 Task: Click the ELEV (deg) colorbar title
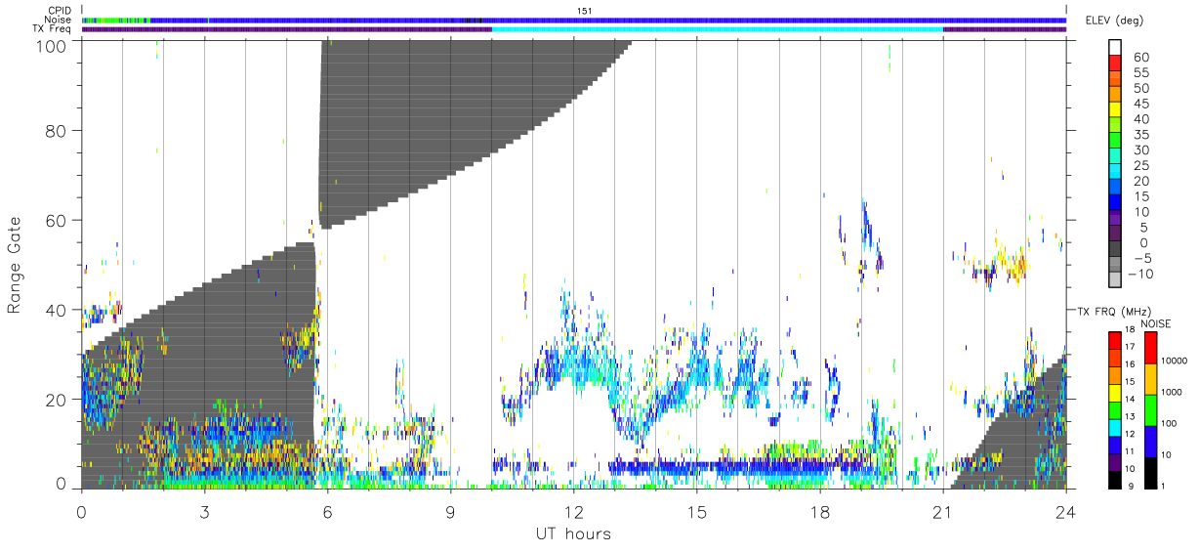pyautogui.click(x=1114, y=20)
